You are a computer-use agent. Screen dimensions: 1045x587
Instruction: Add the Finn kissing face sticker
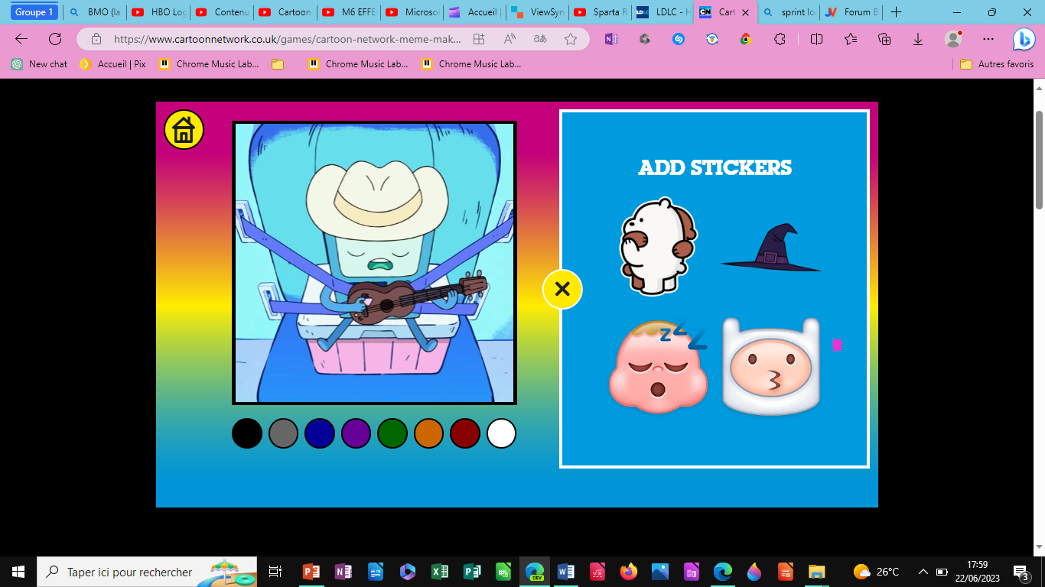coord(771,367)
